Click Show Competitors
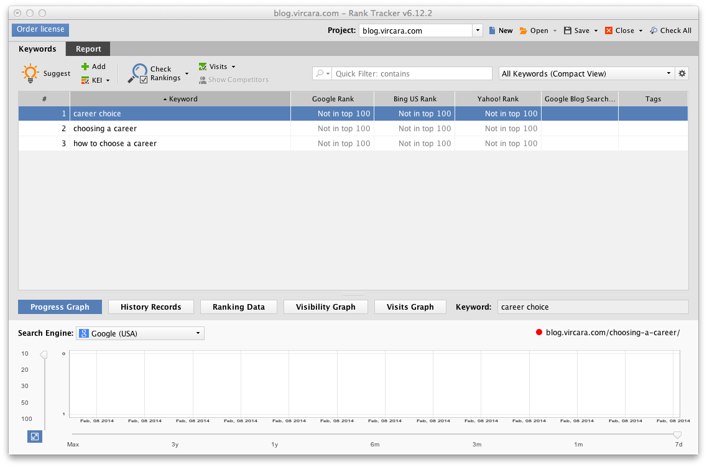707x467 pixels. pos(234,80)
